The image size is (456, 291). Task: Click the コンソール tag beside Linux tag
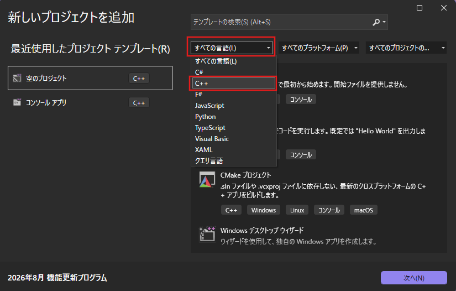(x=329, y=210)
